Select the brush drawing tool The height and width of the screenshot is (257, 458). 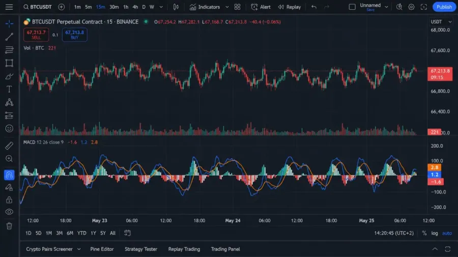click(x=9, y=76)
